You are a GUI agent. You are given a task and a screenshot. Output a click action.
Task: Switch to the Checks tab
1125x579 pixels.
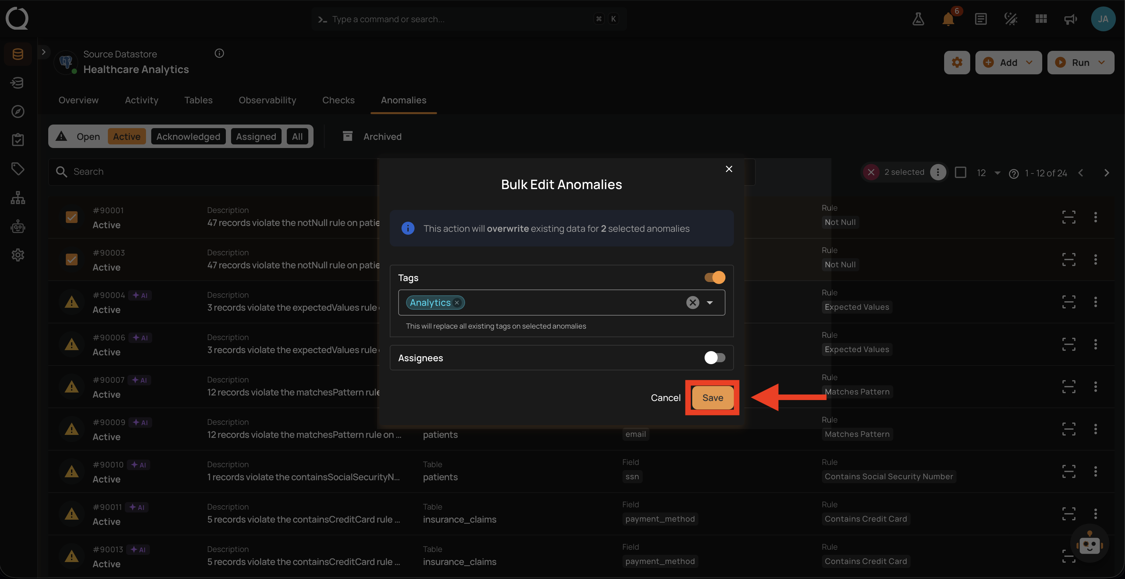coord(338,100)
